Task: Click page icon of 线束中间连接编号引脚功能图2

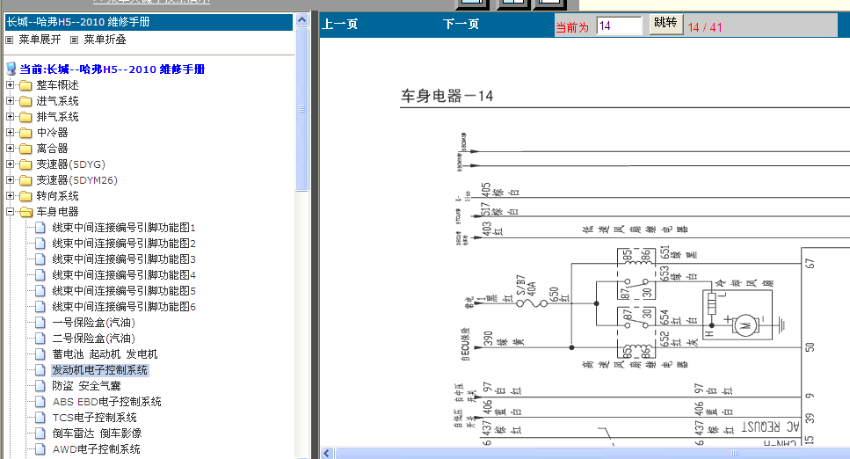Action: 40,243
